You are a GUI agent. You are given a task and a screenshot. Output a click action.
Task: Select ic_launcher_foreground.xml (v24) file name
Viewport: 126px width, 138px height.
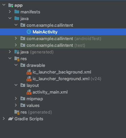pos(67,79)
